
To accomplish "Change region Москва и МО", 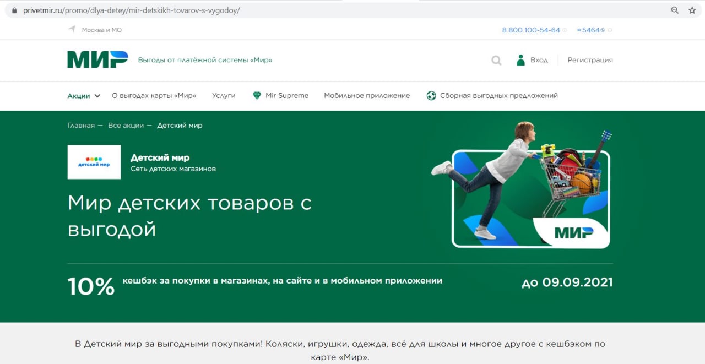I will tap(102, 30).
